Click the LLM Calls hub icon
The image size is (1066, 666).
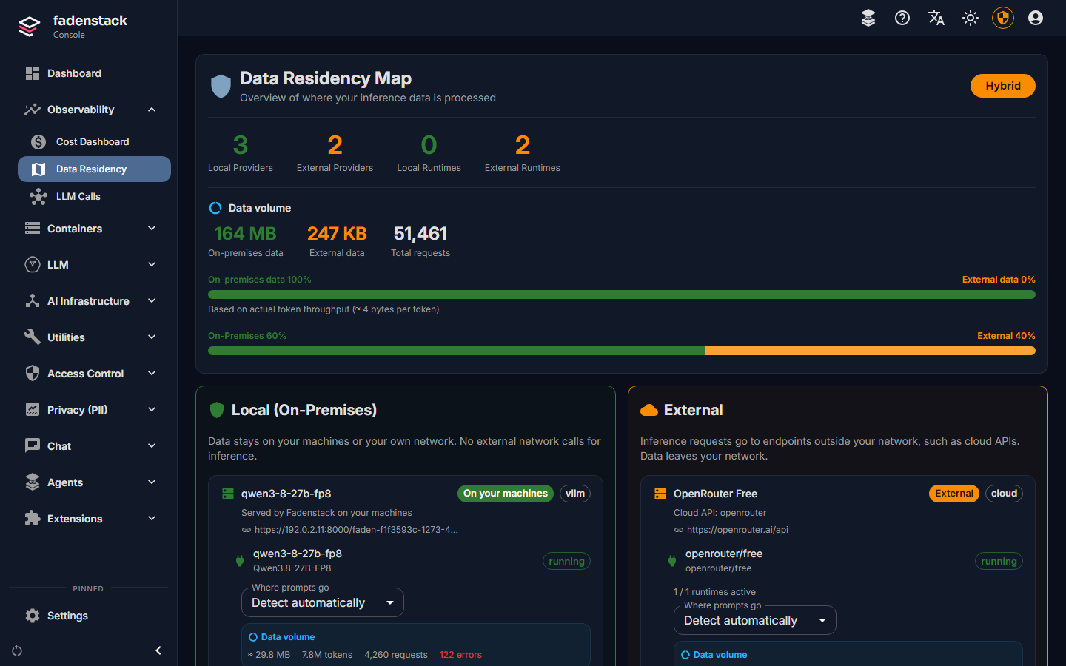click(x=38, y=196)
